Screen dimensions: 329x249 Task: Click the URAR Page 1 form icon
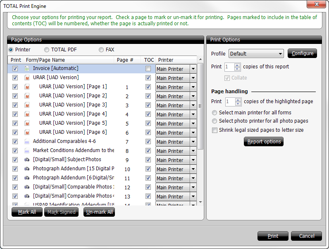(27, 87)
